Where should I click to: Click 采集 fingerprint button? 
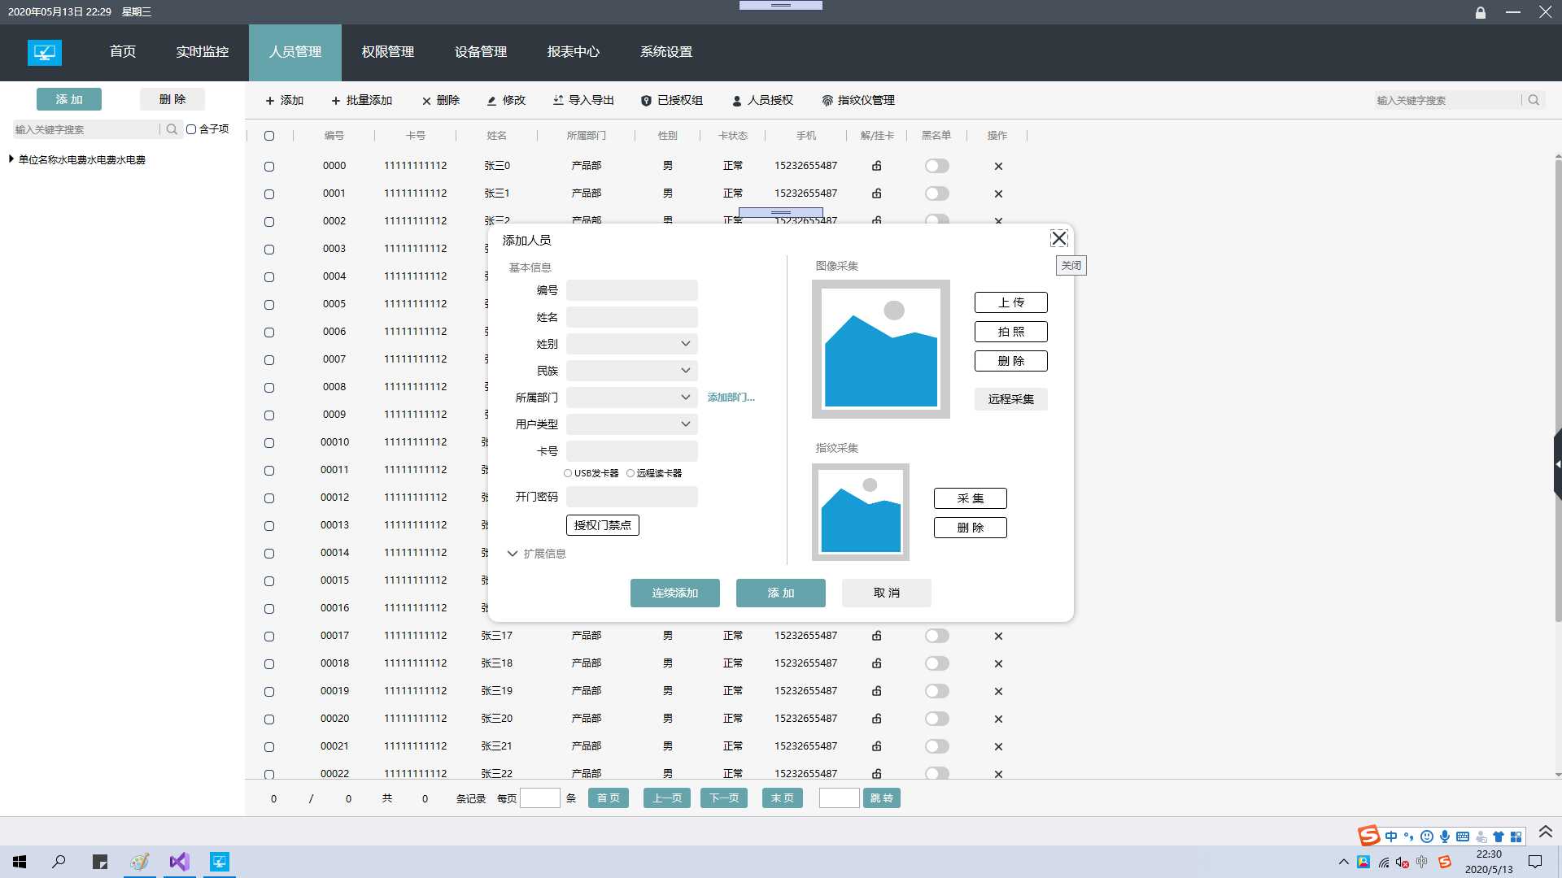click(x=971, y=498)
